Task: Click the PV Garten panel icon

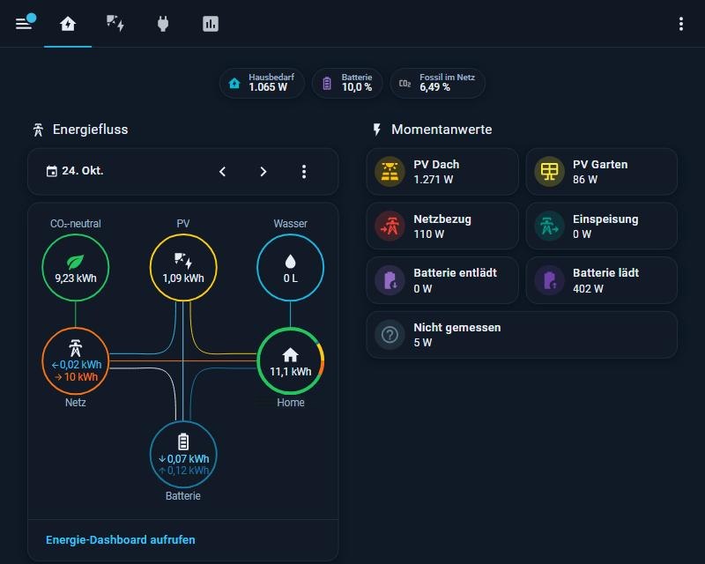Action: click(549, 171)
